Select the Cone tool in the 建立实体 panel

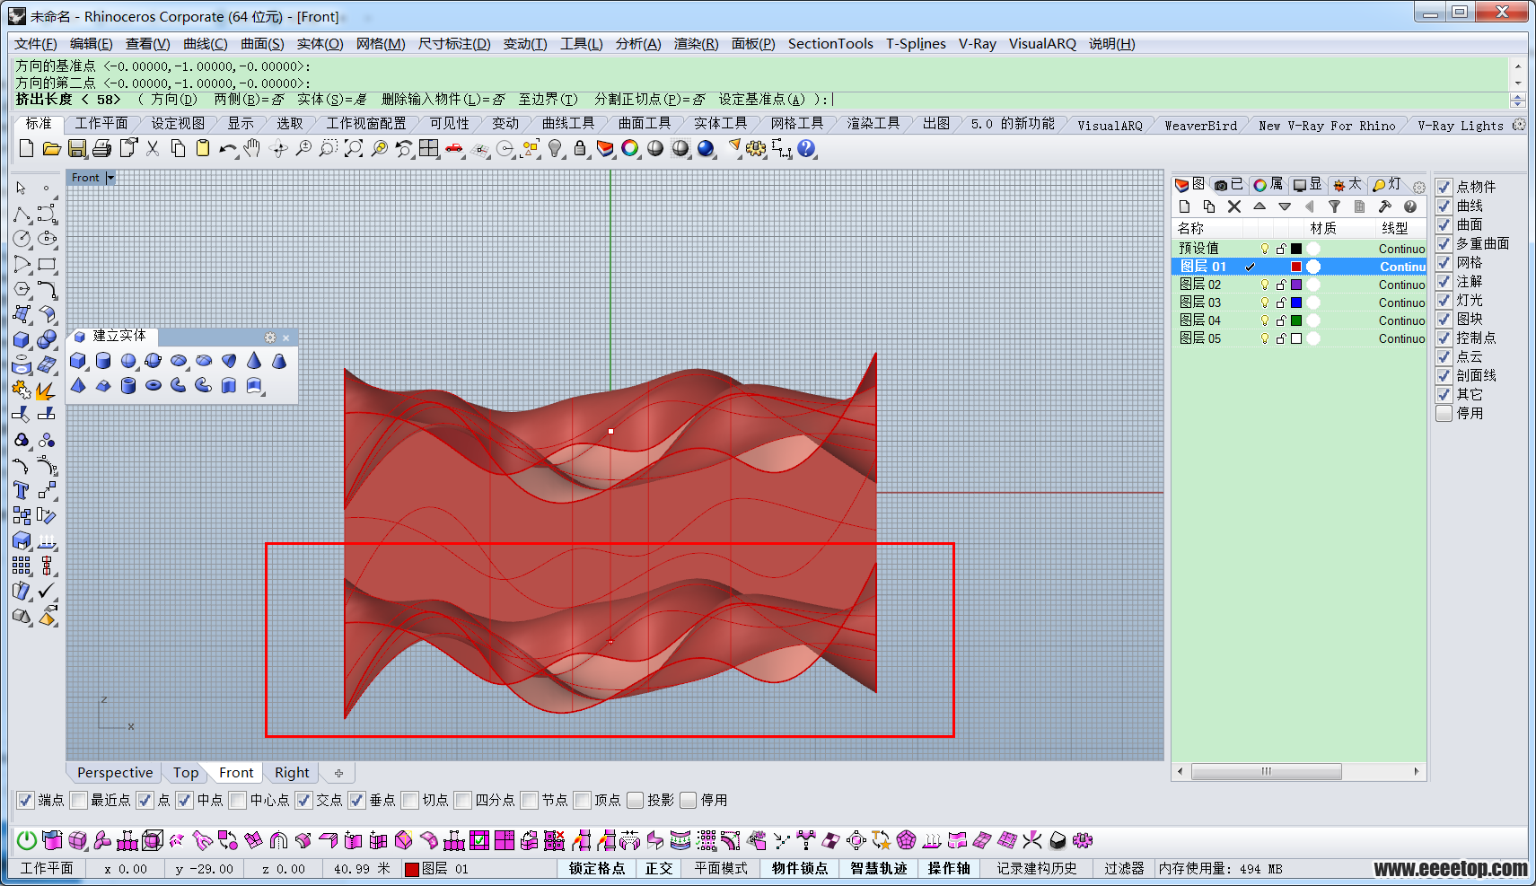(254, 361)
